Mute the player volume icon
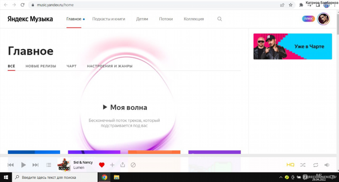339x182 pixels. point(327,165)
